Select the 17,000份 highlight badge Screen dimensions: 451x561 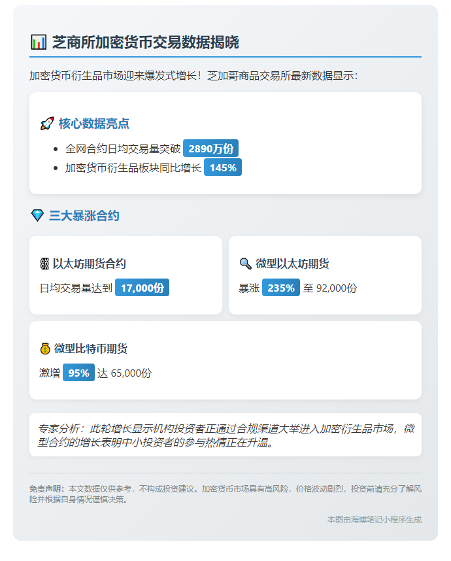142,288
